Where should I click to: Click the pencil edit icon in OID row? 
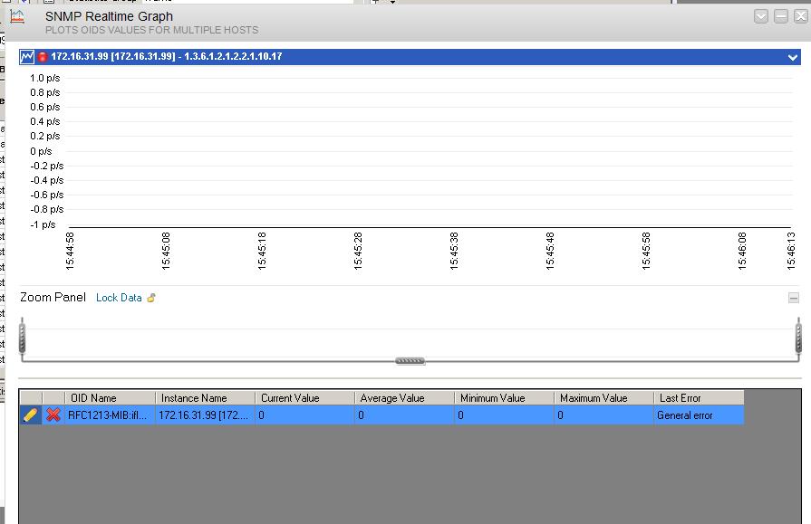click(x=31, y=415)
